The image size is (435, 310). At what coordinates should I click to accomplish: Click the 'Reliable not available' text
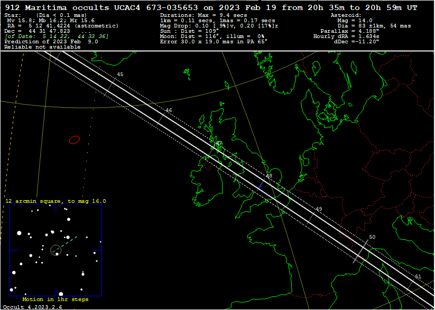42,47
